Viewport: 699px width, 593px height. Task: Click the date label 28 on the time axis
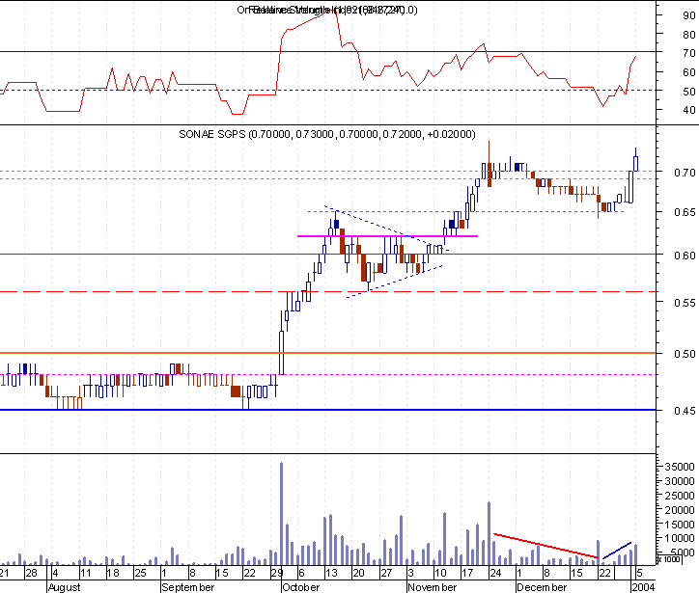pyautogui.click(x=31, y=573)
